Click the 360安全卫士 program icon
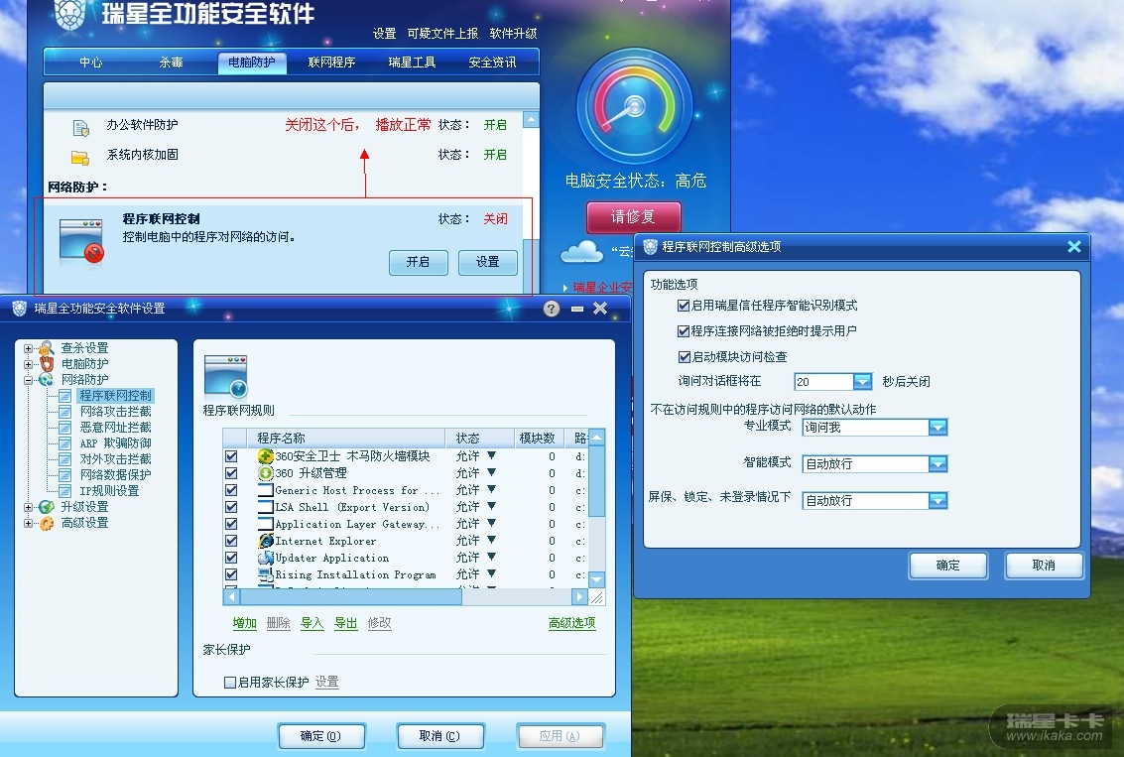This screenshot has width=1124, height=757. click(265, 456)
